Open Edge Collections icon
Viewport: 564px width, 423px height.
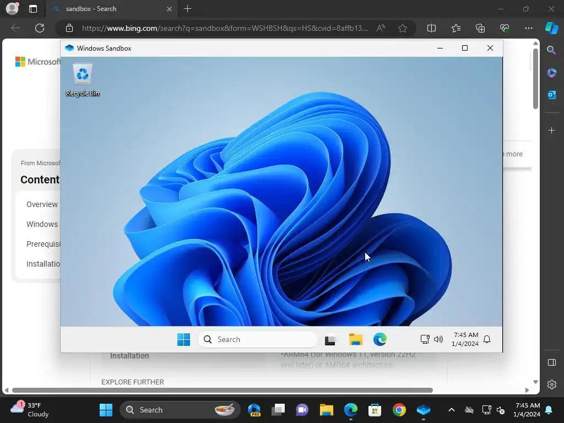coord(480,28)
